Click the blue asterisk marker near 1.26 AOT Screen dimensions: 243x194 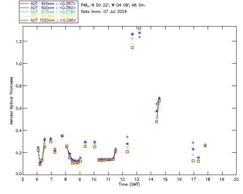tap(132, 34)
